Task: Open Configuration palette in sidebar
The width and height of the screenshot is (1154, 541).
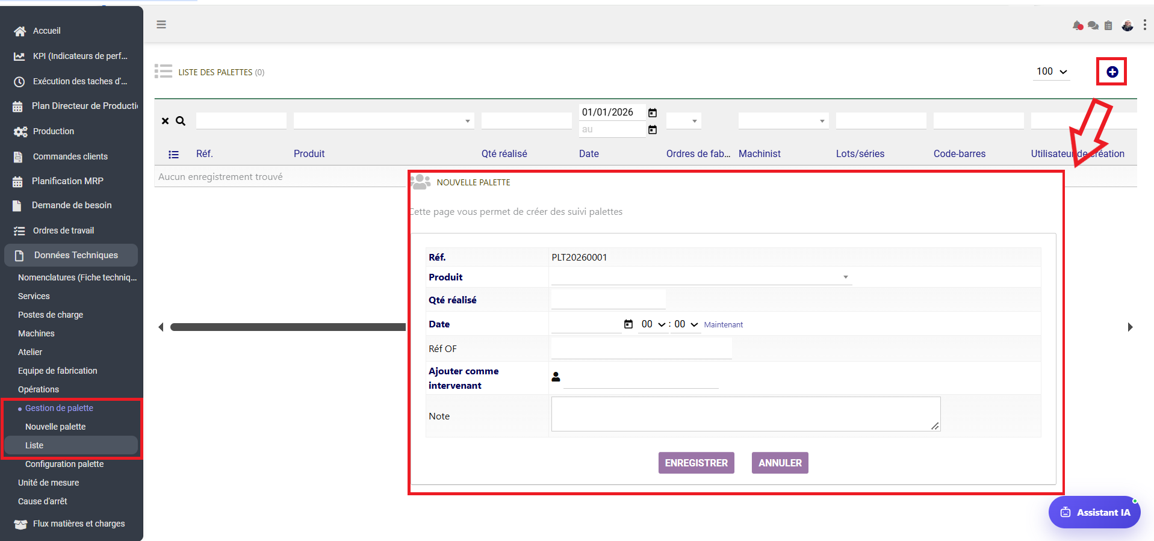Action: [x=64, y=464]
